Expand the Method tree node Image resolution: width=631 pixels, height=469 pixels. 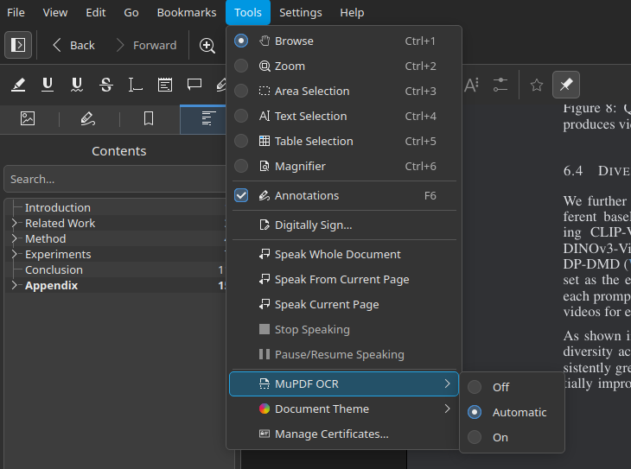coord(14,238)
